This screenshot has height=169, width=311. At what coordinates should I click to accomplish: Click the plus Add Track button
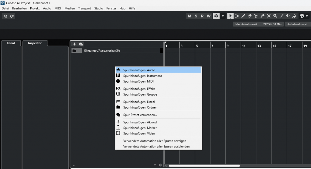coord(74,44)
